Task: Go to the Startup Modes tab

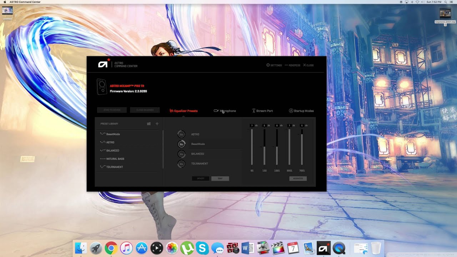Action: click(301, 111)
